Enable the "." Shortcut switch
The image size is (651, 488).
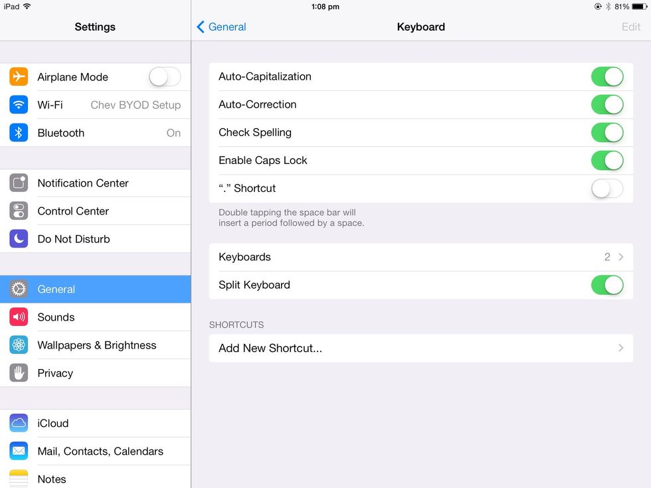click(x=607, y=189)
